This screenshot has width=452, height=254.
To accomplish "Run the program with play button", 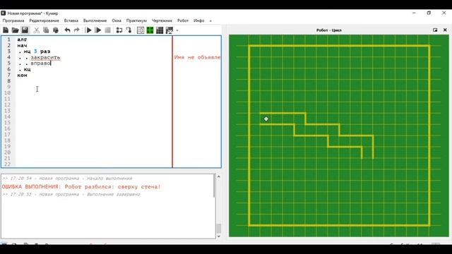I will pyautogui.click(x=89, y=30).
